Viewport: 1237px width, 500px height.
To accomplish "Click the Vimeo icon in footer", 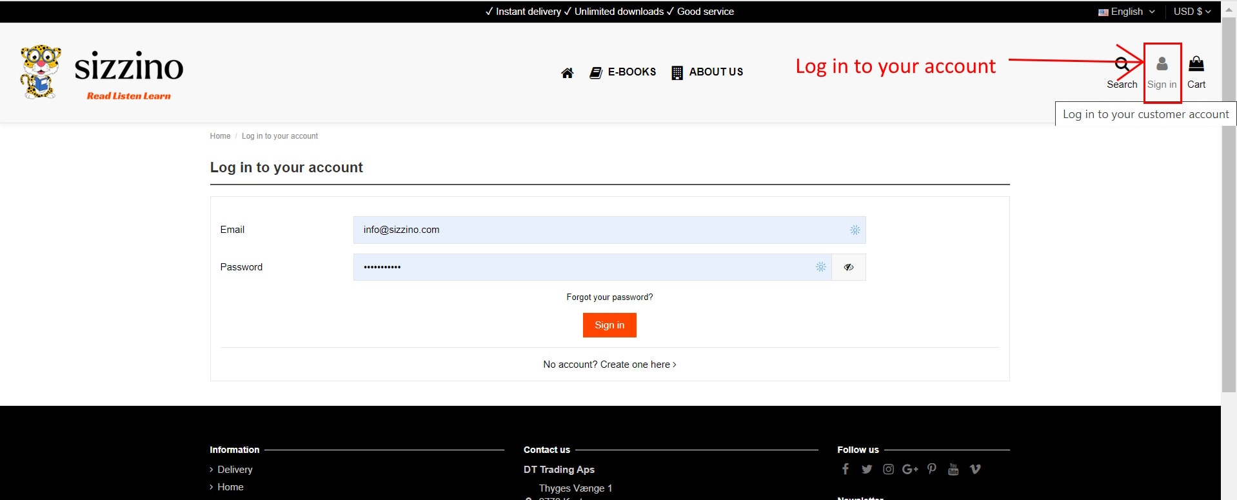I will click(x=975, y=469).
